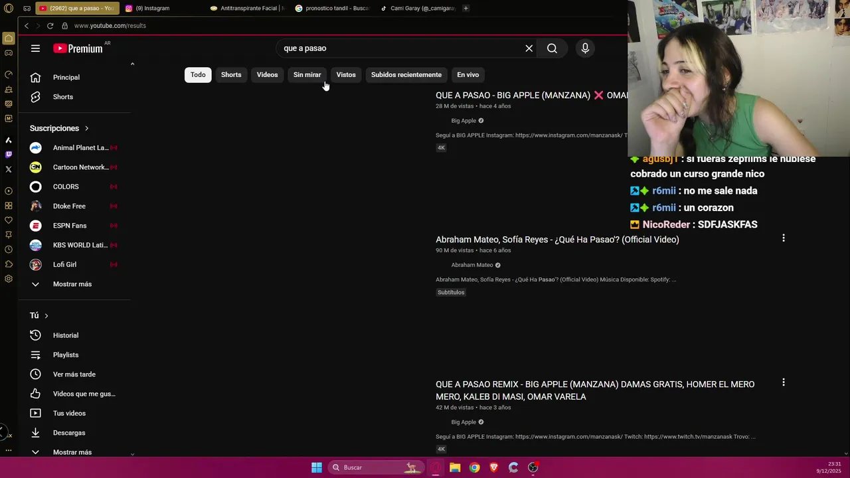Click the Windows taskbar Buscar search box
Image resolution: width=850 pixels, height=478 pixels.
[x=377, y=467]
